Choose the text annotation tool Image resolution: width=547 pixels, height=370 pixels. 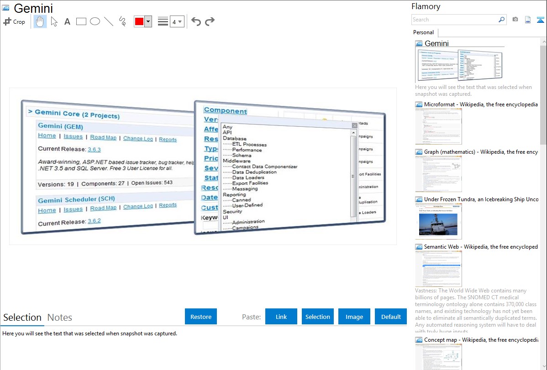coord(67,21)
